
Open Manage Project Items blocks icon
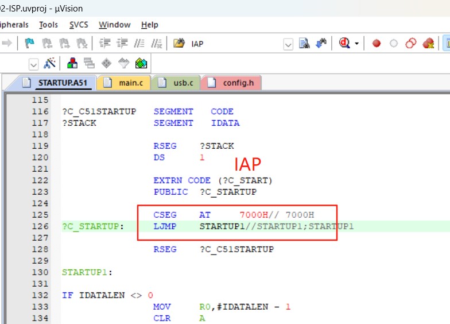pyautogui.click(x=72, y=63)
